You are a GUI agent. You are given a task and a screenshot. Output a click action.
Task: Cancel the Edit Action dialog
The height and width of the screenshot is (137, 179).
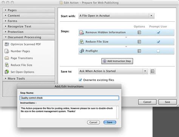(x=147, y=102)
